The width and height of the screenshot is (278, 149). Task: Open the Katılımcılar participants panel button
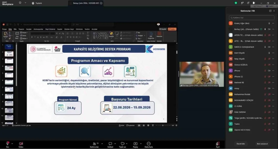pos(94,145)
